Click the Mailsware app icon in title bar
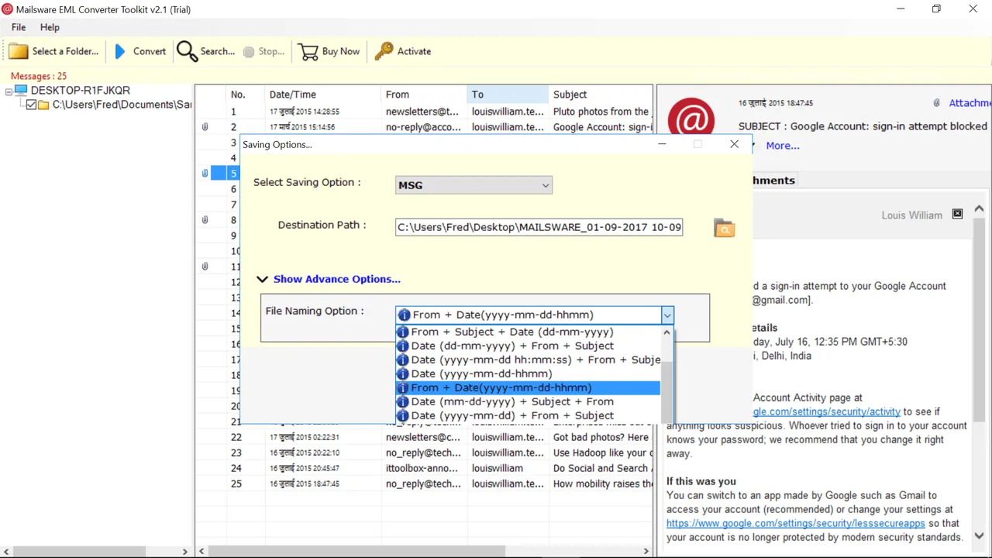The height and width of the screenshot is (558, 992). [x=9, y=9]
